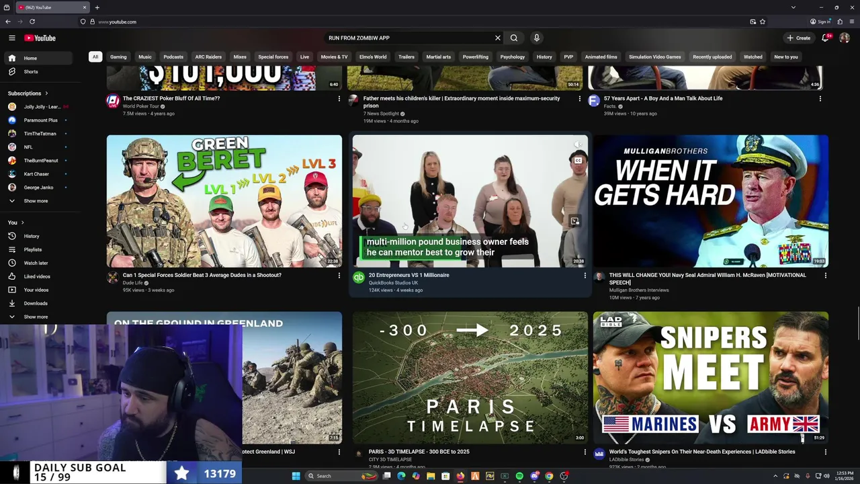Viewport: 860px width, 484px height.
Task: Open the browser tab search dropdown
Action: pyautogui.click(x=793, y=7)
